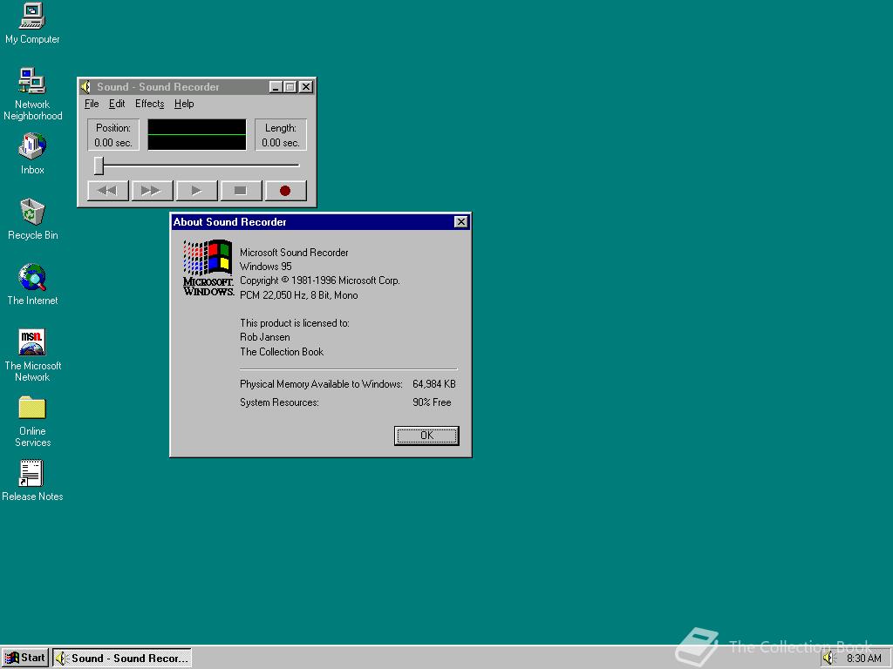Click the 'Copyright © 1981-1996 Microsoft Corp.' line
The width and height of the screenshot is (893, 669).
[320, 280]
